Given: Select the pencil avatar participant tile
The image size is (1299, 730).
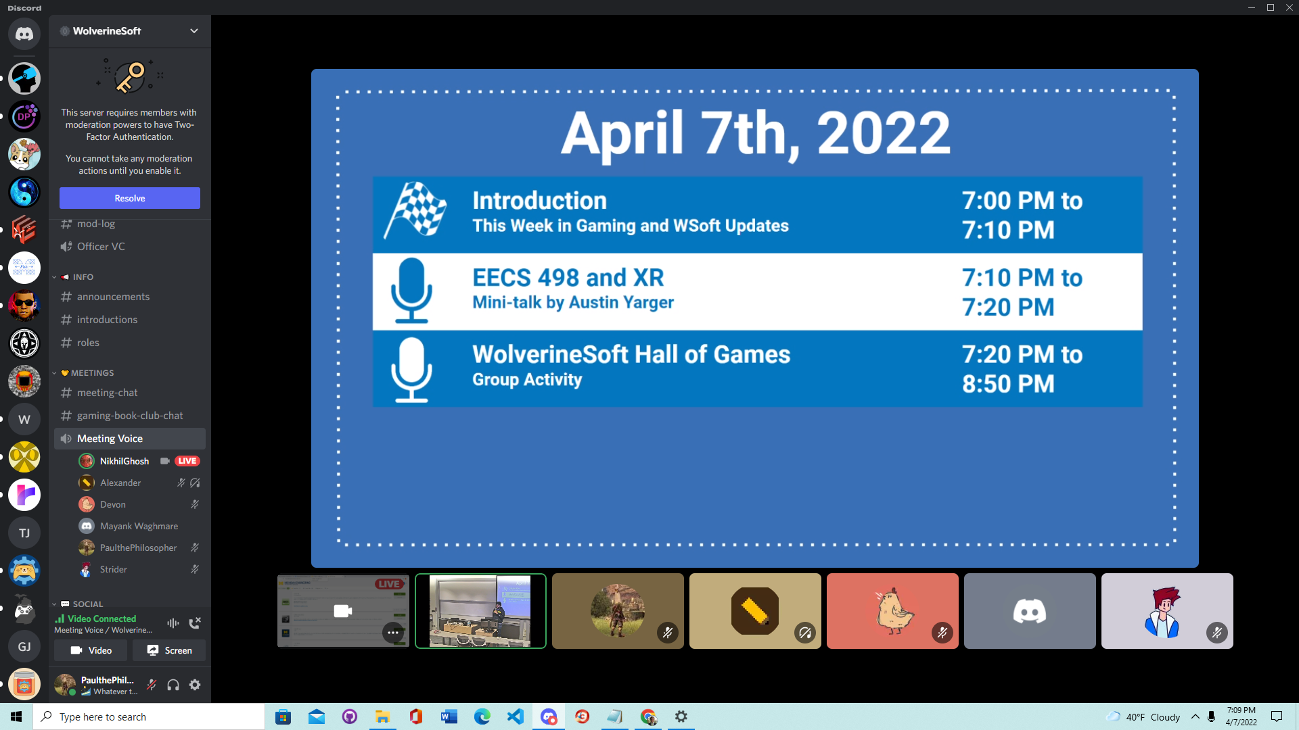Looking at the screenshot, I should 755,611.
